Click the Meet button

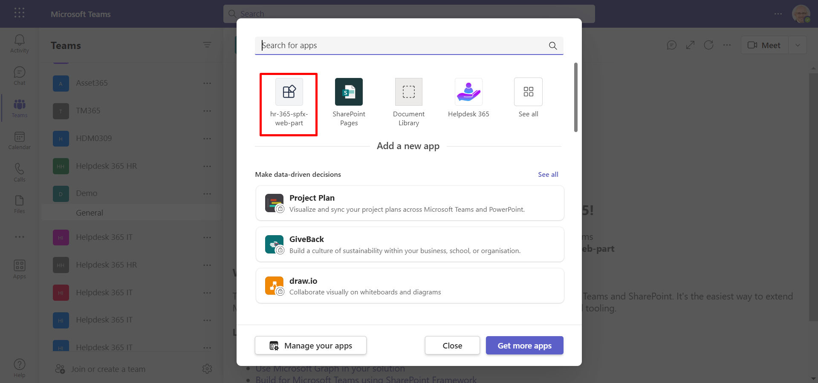point(764,45)
